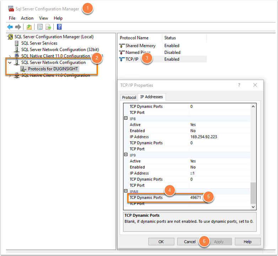Click the Forward arrow toolbar icon
The width and height of the screenshot is (278, 256).
click(x=18, y=27)
